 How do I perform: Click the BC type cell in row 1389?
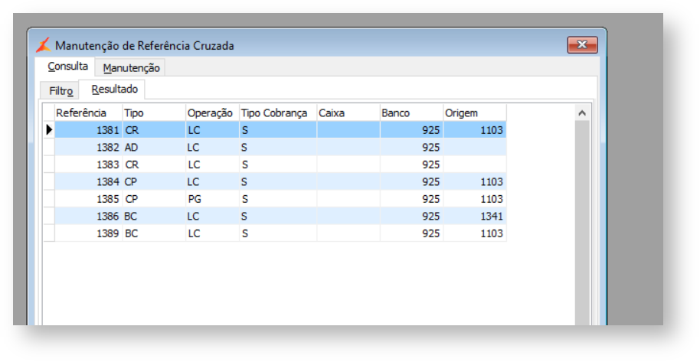pyautogui.click(x=154, y=233)
